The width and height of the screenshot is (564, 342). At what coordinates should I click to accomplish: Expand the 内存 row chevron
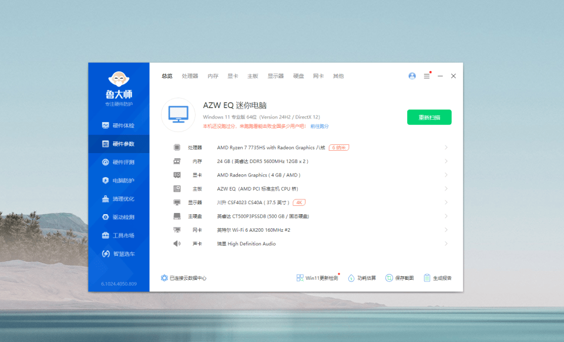(x=446, y=161)
